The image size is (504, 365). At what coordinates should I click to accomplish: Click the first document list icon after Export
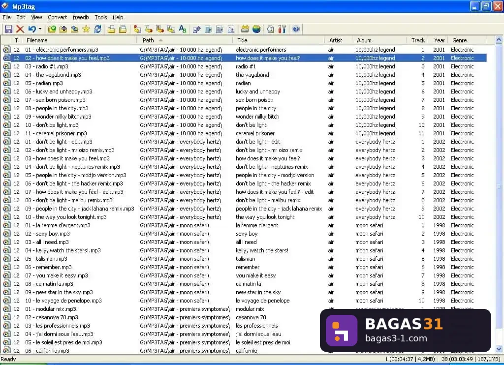click(208, 29)
